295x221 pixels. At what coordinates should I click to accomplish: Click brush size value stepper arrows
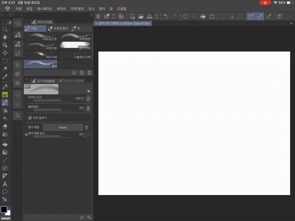click(x=84, y=99)
